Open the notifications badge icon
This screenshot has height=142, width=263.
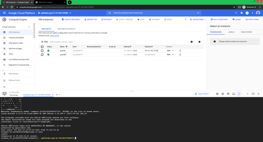click(247, 13)
